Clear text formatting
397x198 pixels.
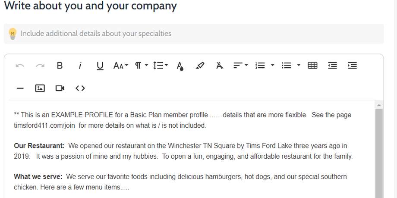pos(220,66)
